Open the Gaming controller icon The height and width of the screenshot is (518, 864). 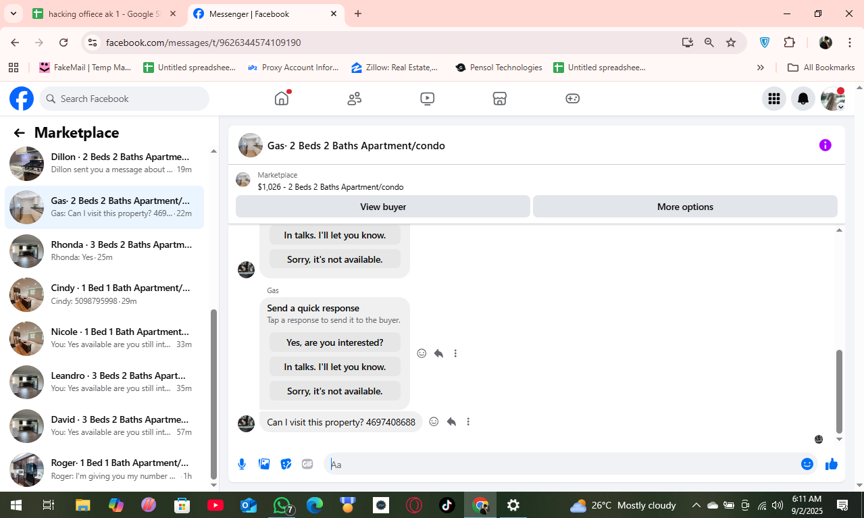pyautogui.click(x=572, y=99)
